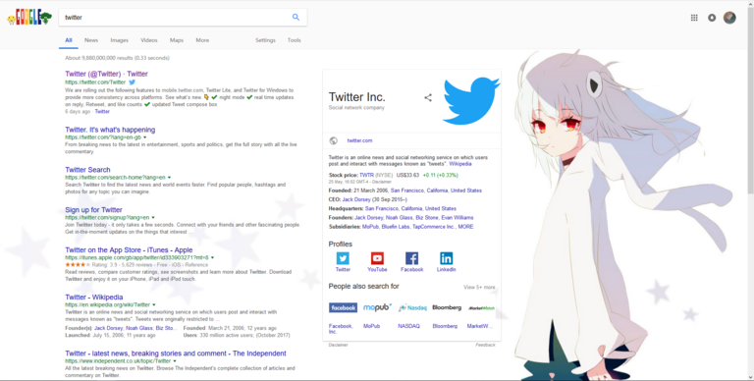The width and height of the screenshot is (754, 381).
Task: Expand dropdown arrow beside signup URL
Action: (153, 217)
